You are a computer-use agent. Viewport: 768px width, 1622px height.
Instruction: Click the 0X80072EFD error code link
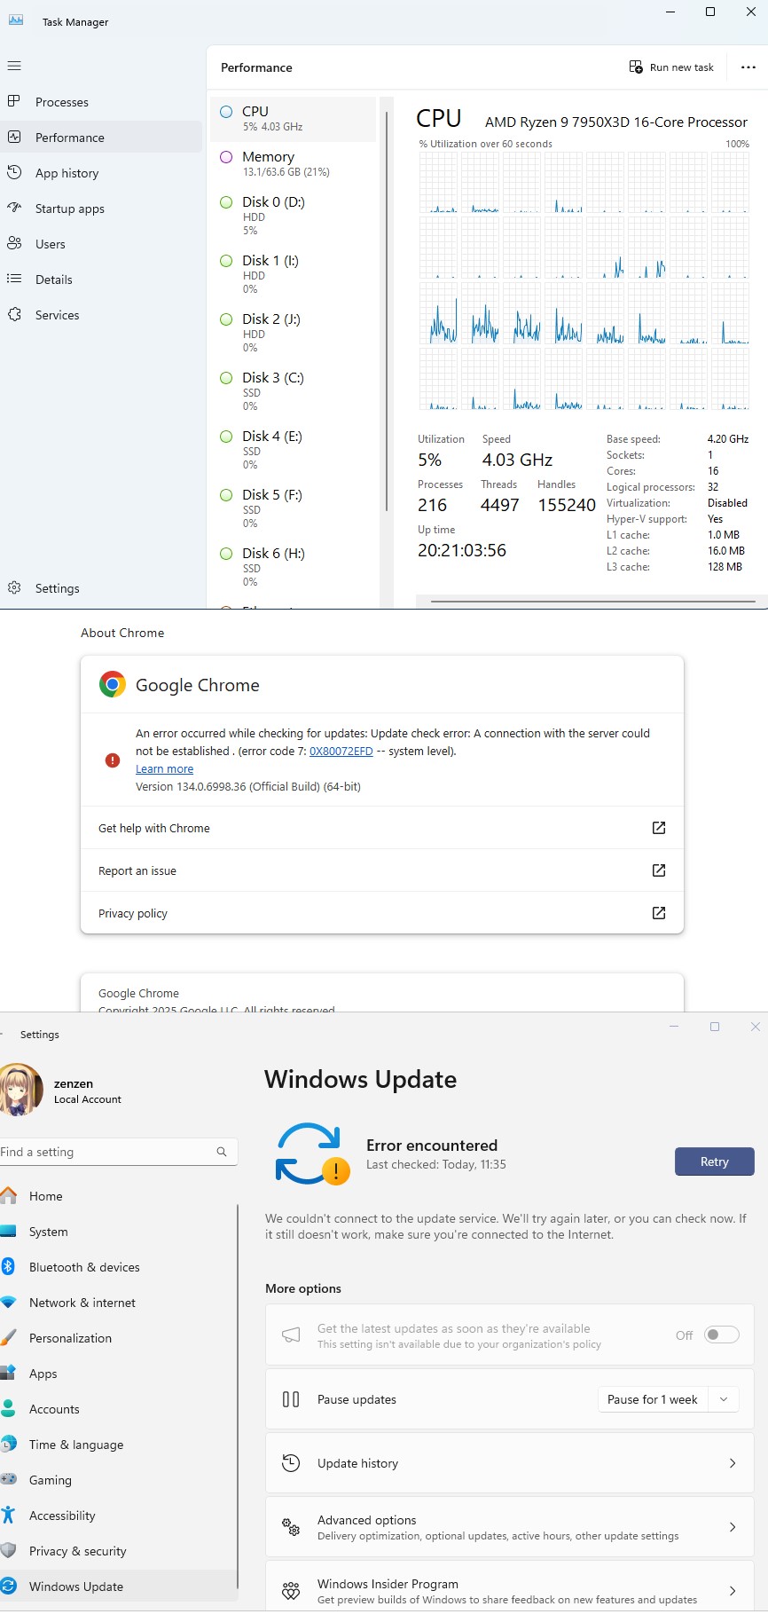341,751
